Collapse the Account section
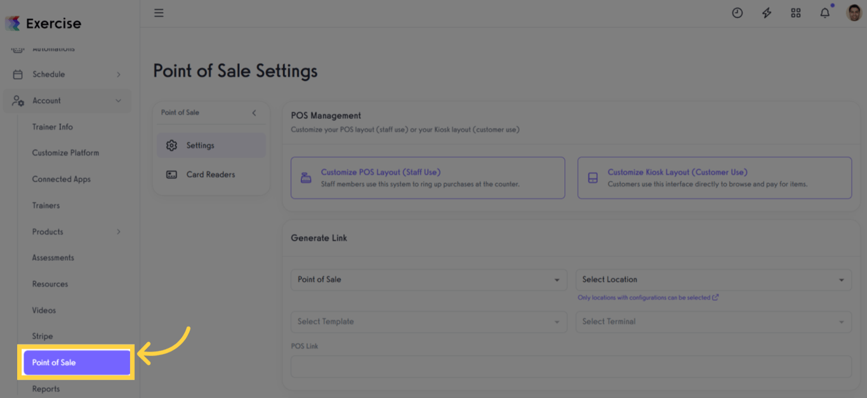 (x=118, y=101)
